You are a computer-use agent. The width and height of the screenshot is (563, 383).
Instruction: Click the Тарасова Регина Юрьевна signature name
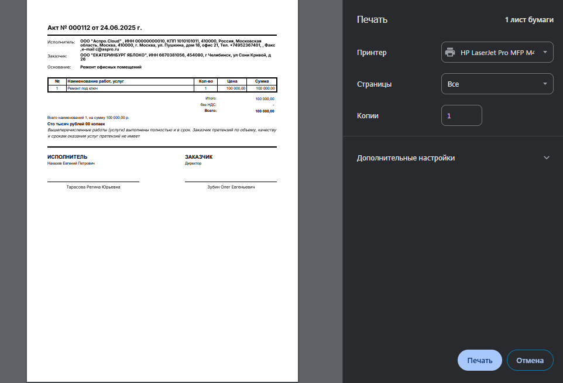[x=93, y=187]
